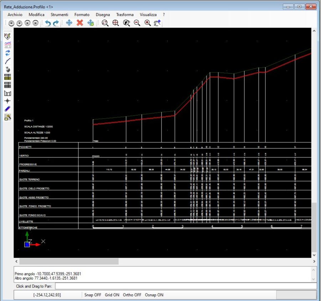The width and height of the screenshot is (321, 301).
Task: Toggle Ortho OFF in status bar
Action: (132, 295)
